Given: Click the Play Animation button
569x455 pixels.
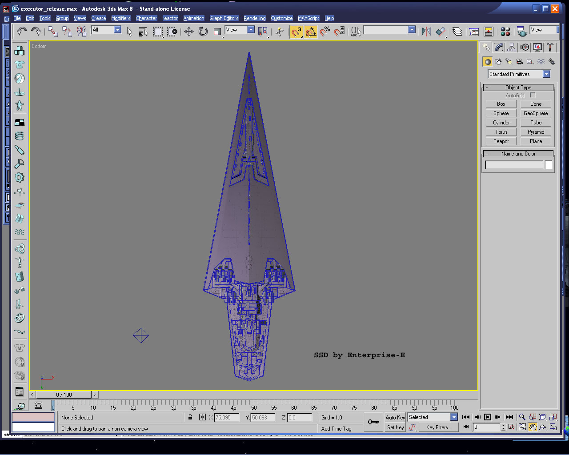Looking at the screenshot, I should click(x=488, y=417).
